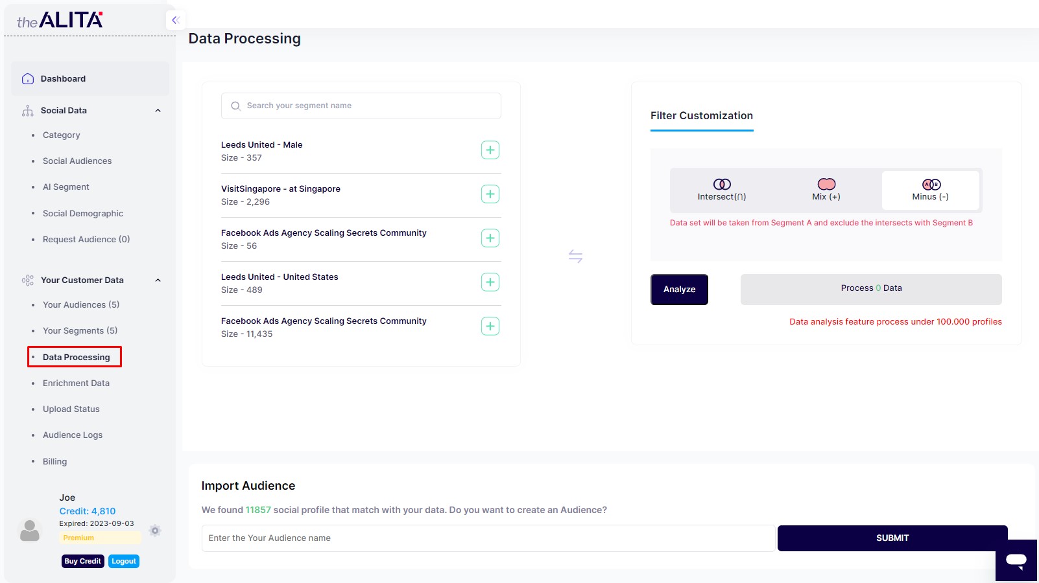Collapse the Your Customer Data section
This screenshot has height=583, width=1039.
(158, 280)
